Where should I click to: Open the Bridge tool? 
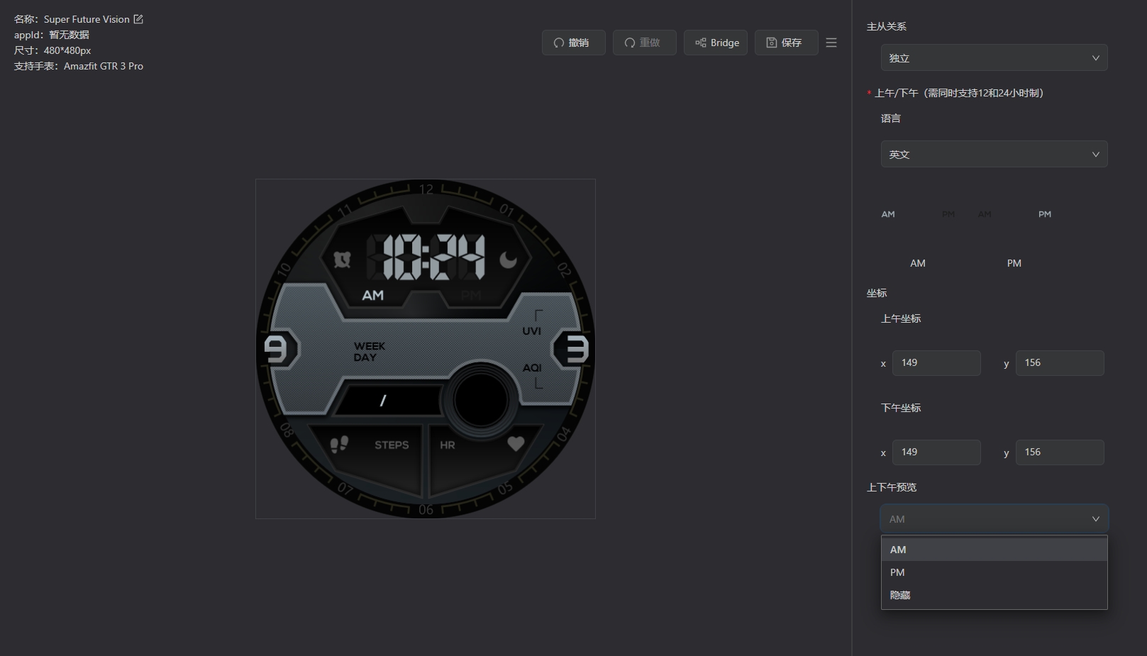coord(715,43)
